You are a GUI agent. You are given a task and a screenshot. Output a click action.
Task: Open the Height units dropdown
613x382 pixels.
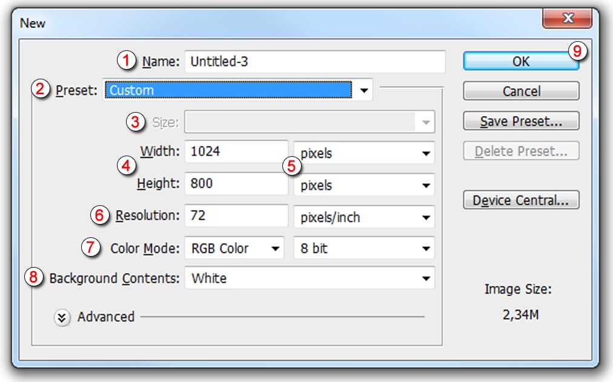click(364, 185)
